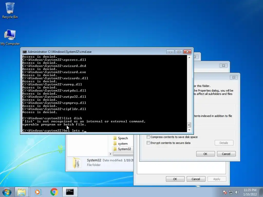Viewport: 263px width, 197px height.
Task: Click the 'System32' name in details pane
Action: click(x=94, y=160)
